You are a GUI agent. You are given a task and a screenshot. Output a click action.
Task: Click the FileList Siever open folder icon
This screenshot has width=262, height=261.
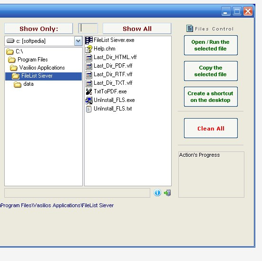(x=16, y=76)
